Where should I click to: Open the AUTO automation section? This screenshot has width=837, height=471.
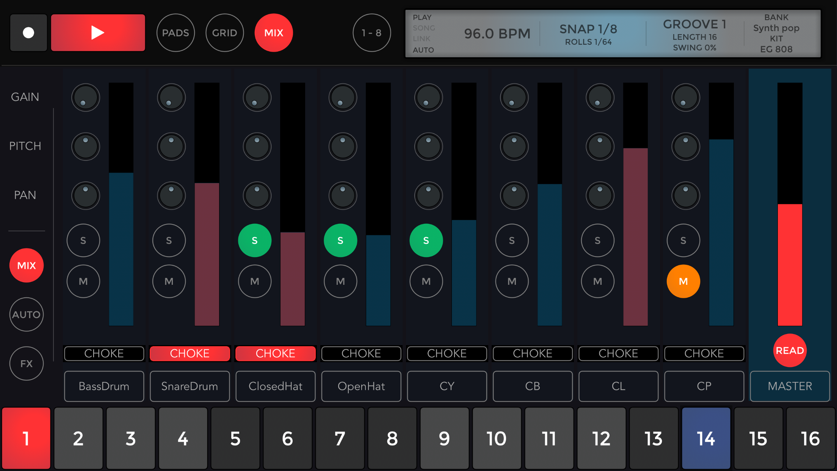(x=27, y=314)
